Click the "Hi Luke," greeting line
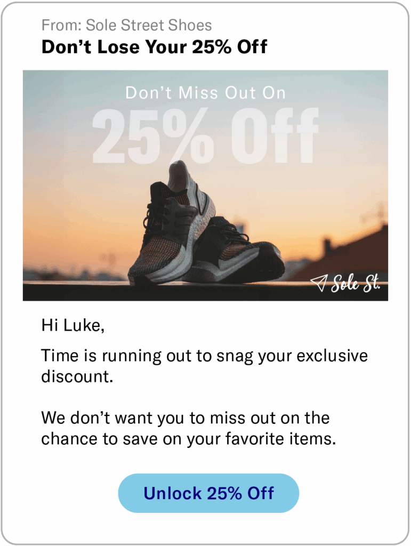Image resolution: width=411 pixels, height=546 pixels. click(x=72, y=326)
